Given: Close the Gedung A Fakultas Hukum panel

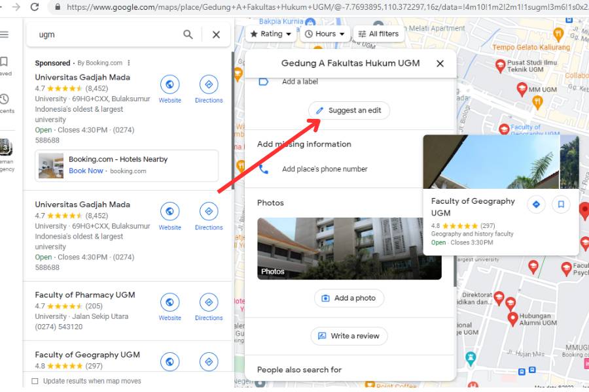Looking at the screenshot, I should tap(440, 63).
